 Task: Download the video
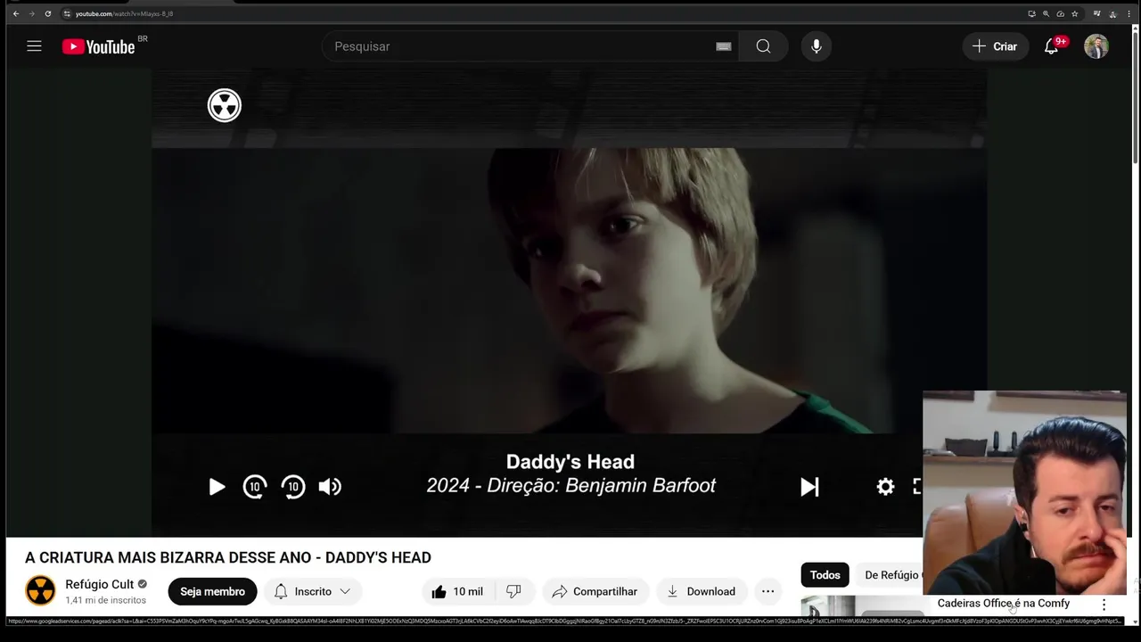point(701,591)
